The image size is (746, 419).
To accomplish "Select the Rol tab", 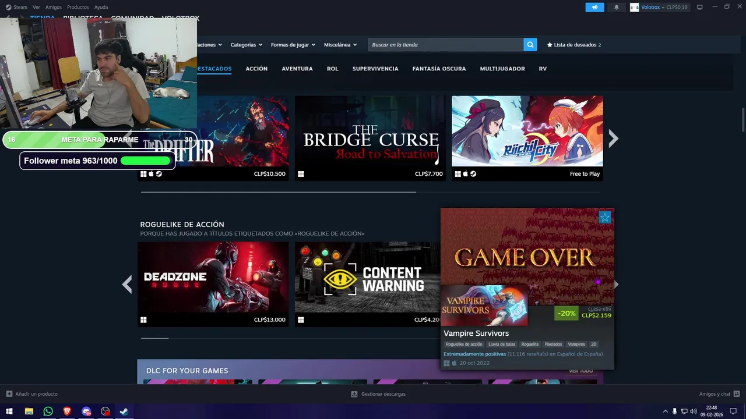I will [332, 69].
